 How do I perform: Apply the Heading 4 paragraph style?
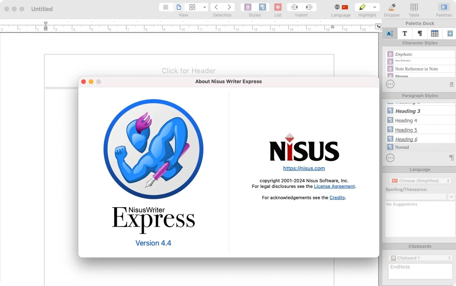pyautogui.click(x=420, y=120)
